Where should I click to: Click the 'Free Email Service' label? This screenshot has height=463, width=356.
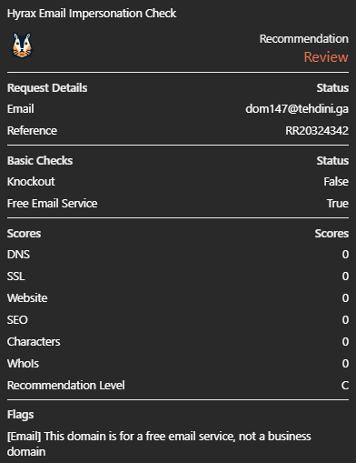53,204
